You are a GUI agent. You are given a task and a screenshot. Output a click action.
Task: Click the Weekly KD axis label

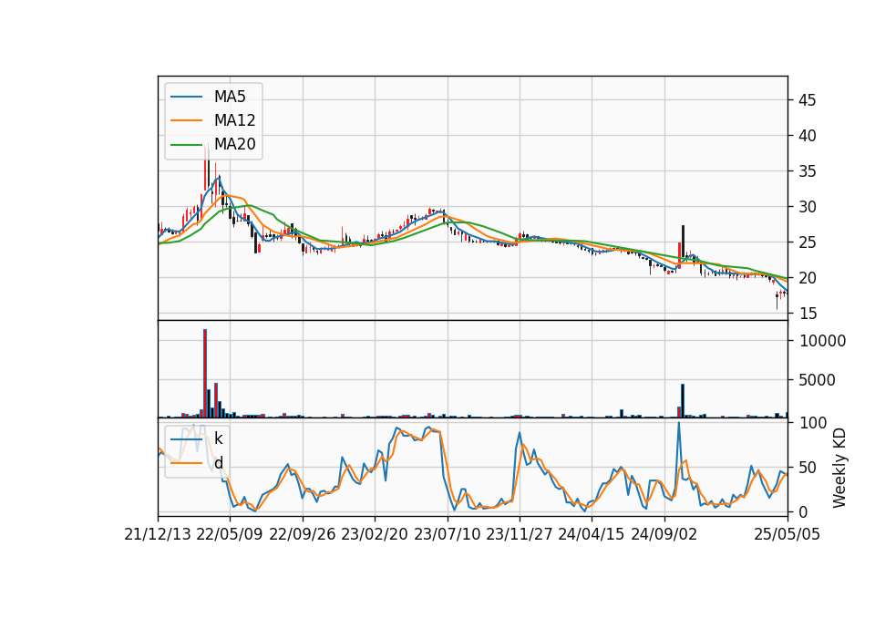click(x=839, y=468)
